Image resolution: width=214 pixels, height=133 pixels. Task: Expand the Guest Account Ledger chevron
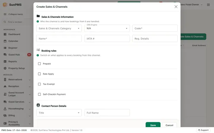pyautogui.click(x=30, y=95)
